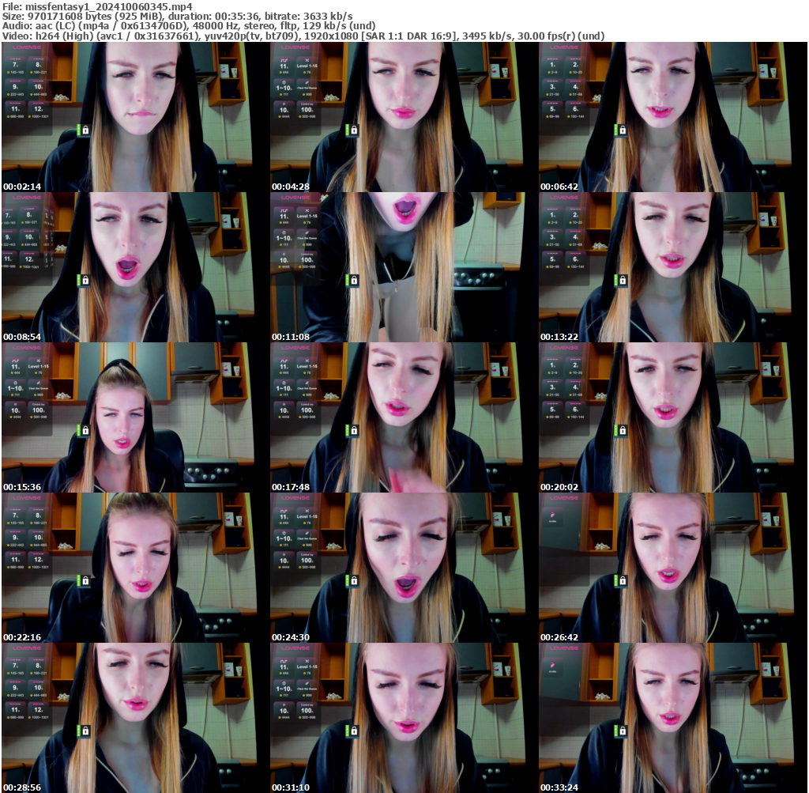The width and height of the screenshot is (809, 793).
Task: Select tip menu tile number 12
Action: point(39,109)
